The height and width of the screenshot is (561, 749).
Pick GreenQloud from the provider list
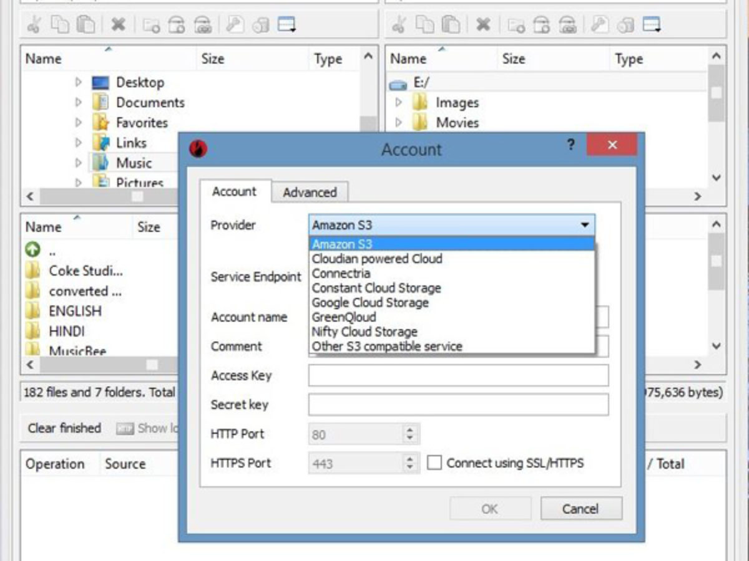[452, 317]
